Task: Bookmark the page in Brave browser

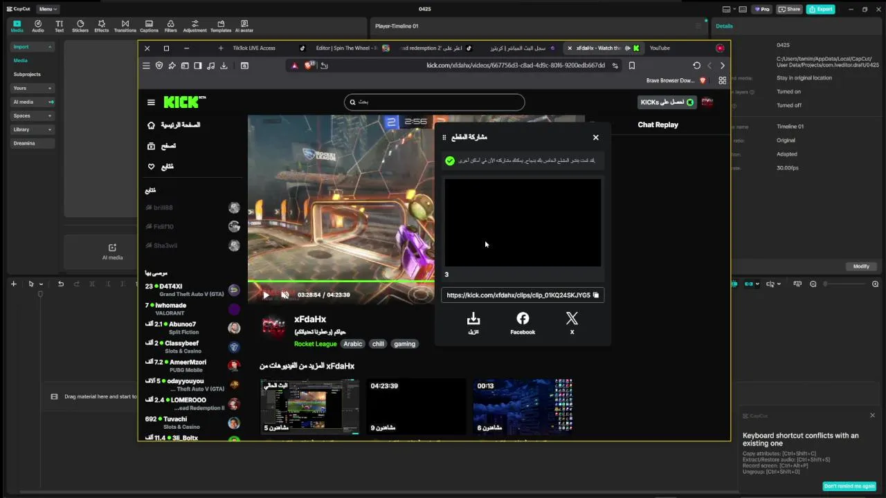Action: point(632,66)
